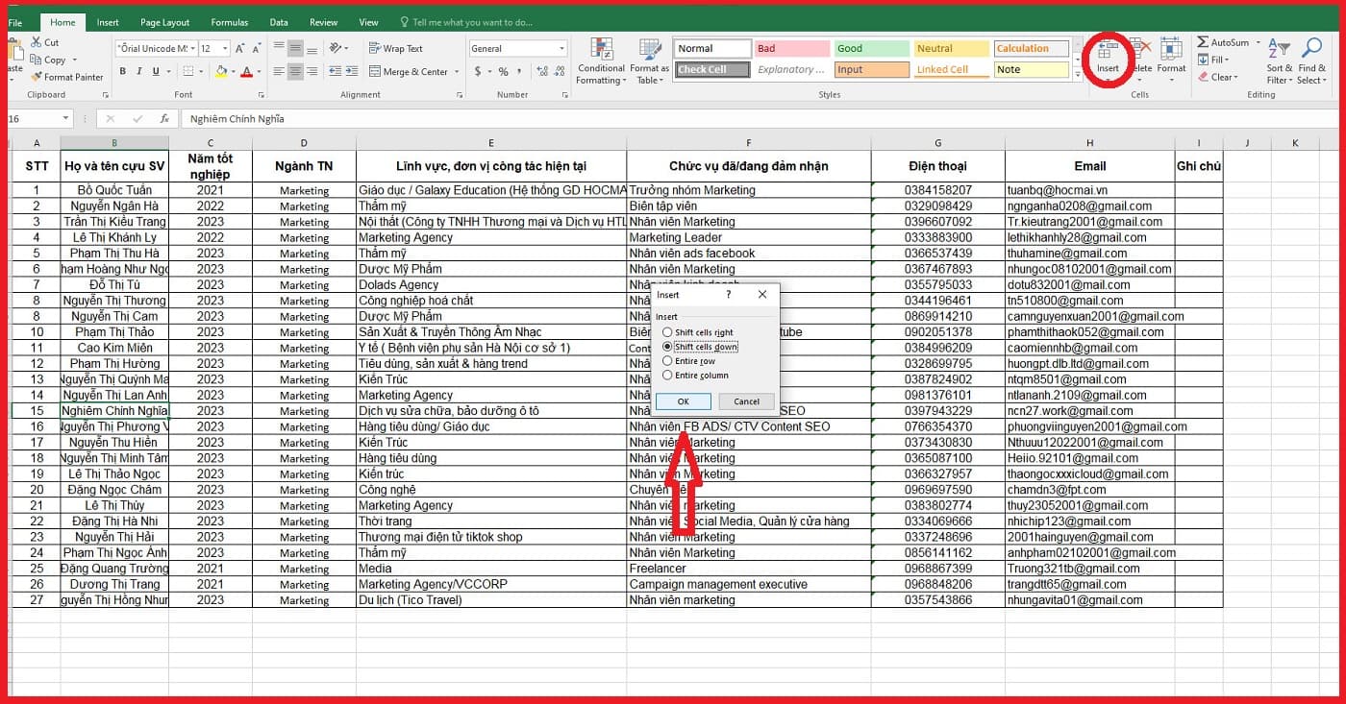
Task: Click the AutoSum sigma button
Action: 1223,42
